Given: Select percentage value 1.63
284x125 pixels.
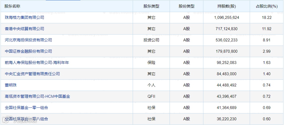Looking at the screenshot, I should coord(267,63).
